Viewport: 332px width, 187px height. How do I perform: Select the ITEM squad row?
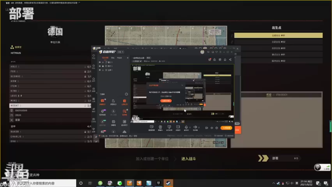tap(50, 86)
